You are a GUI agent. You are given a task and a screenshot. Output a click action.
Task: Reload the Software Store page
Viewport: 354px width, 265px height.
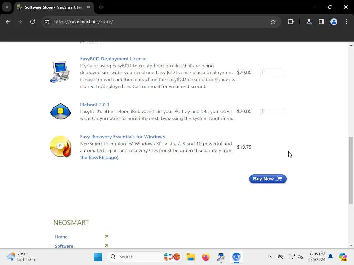pyautogui.click(x=32, y=22)
